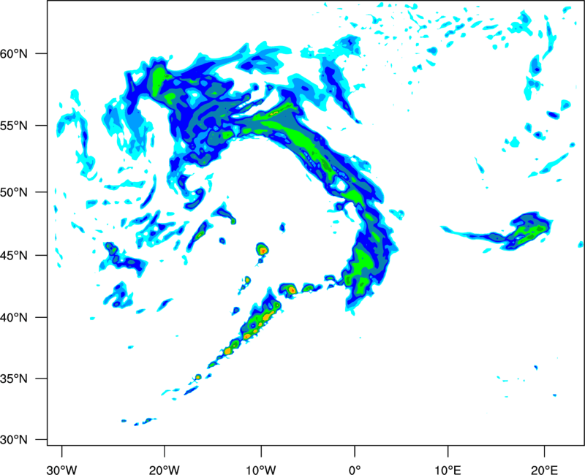Click the orange-red cell near 45°N 10°W
585x475 pixels.
click(x=263, y=250)
